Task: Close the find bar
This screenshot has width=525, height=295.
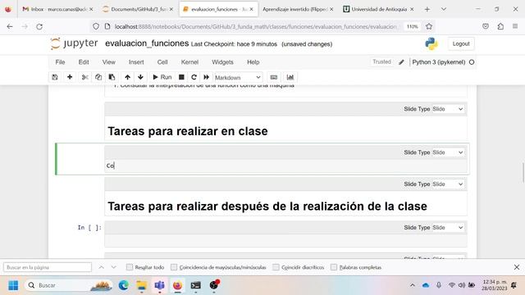Action: (517, 267)
